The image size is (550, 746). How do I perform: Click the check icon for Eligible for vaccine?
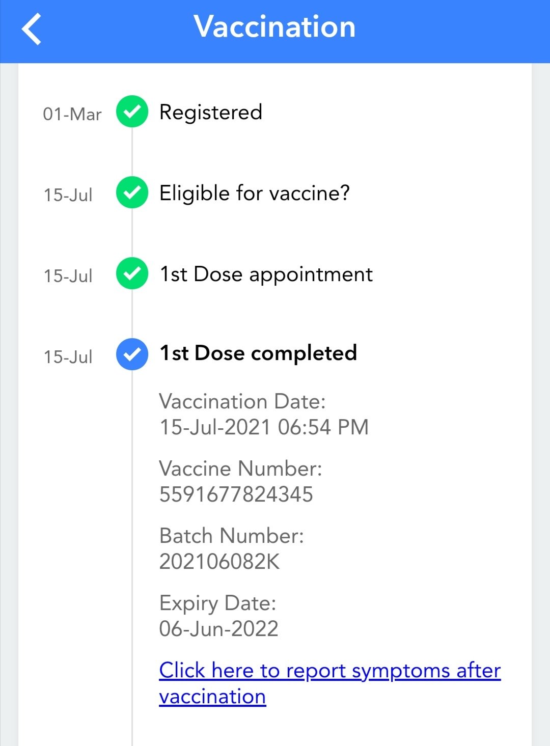[x=132, y=192]
